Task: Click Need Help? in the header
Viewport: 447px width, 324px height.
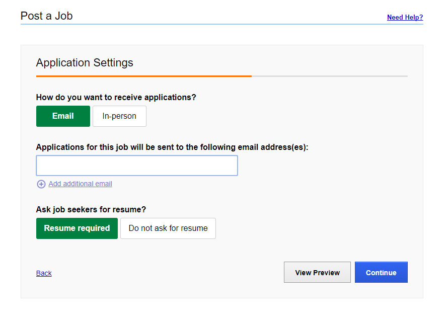Action: (405, 17)
